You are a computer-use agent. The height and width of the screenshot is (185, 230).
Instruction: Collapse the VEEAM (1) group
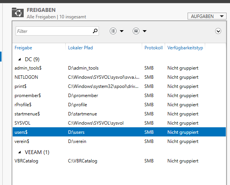click(19, 152)
